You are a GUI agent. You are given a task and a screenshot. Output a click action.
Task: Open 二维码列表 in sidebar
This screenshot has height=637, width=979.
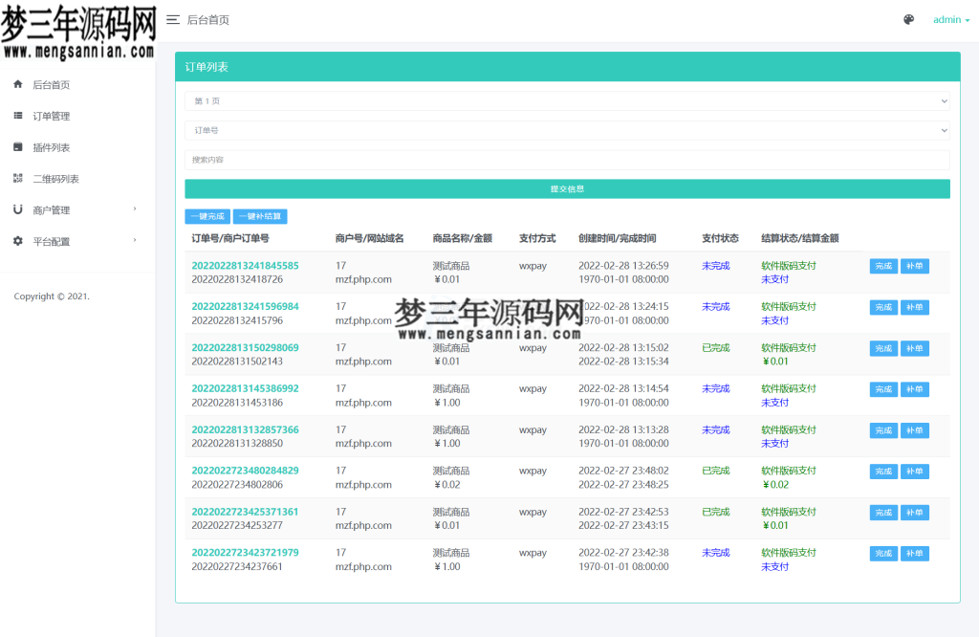55,179
